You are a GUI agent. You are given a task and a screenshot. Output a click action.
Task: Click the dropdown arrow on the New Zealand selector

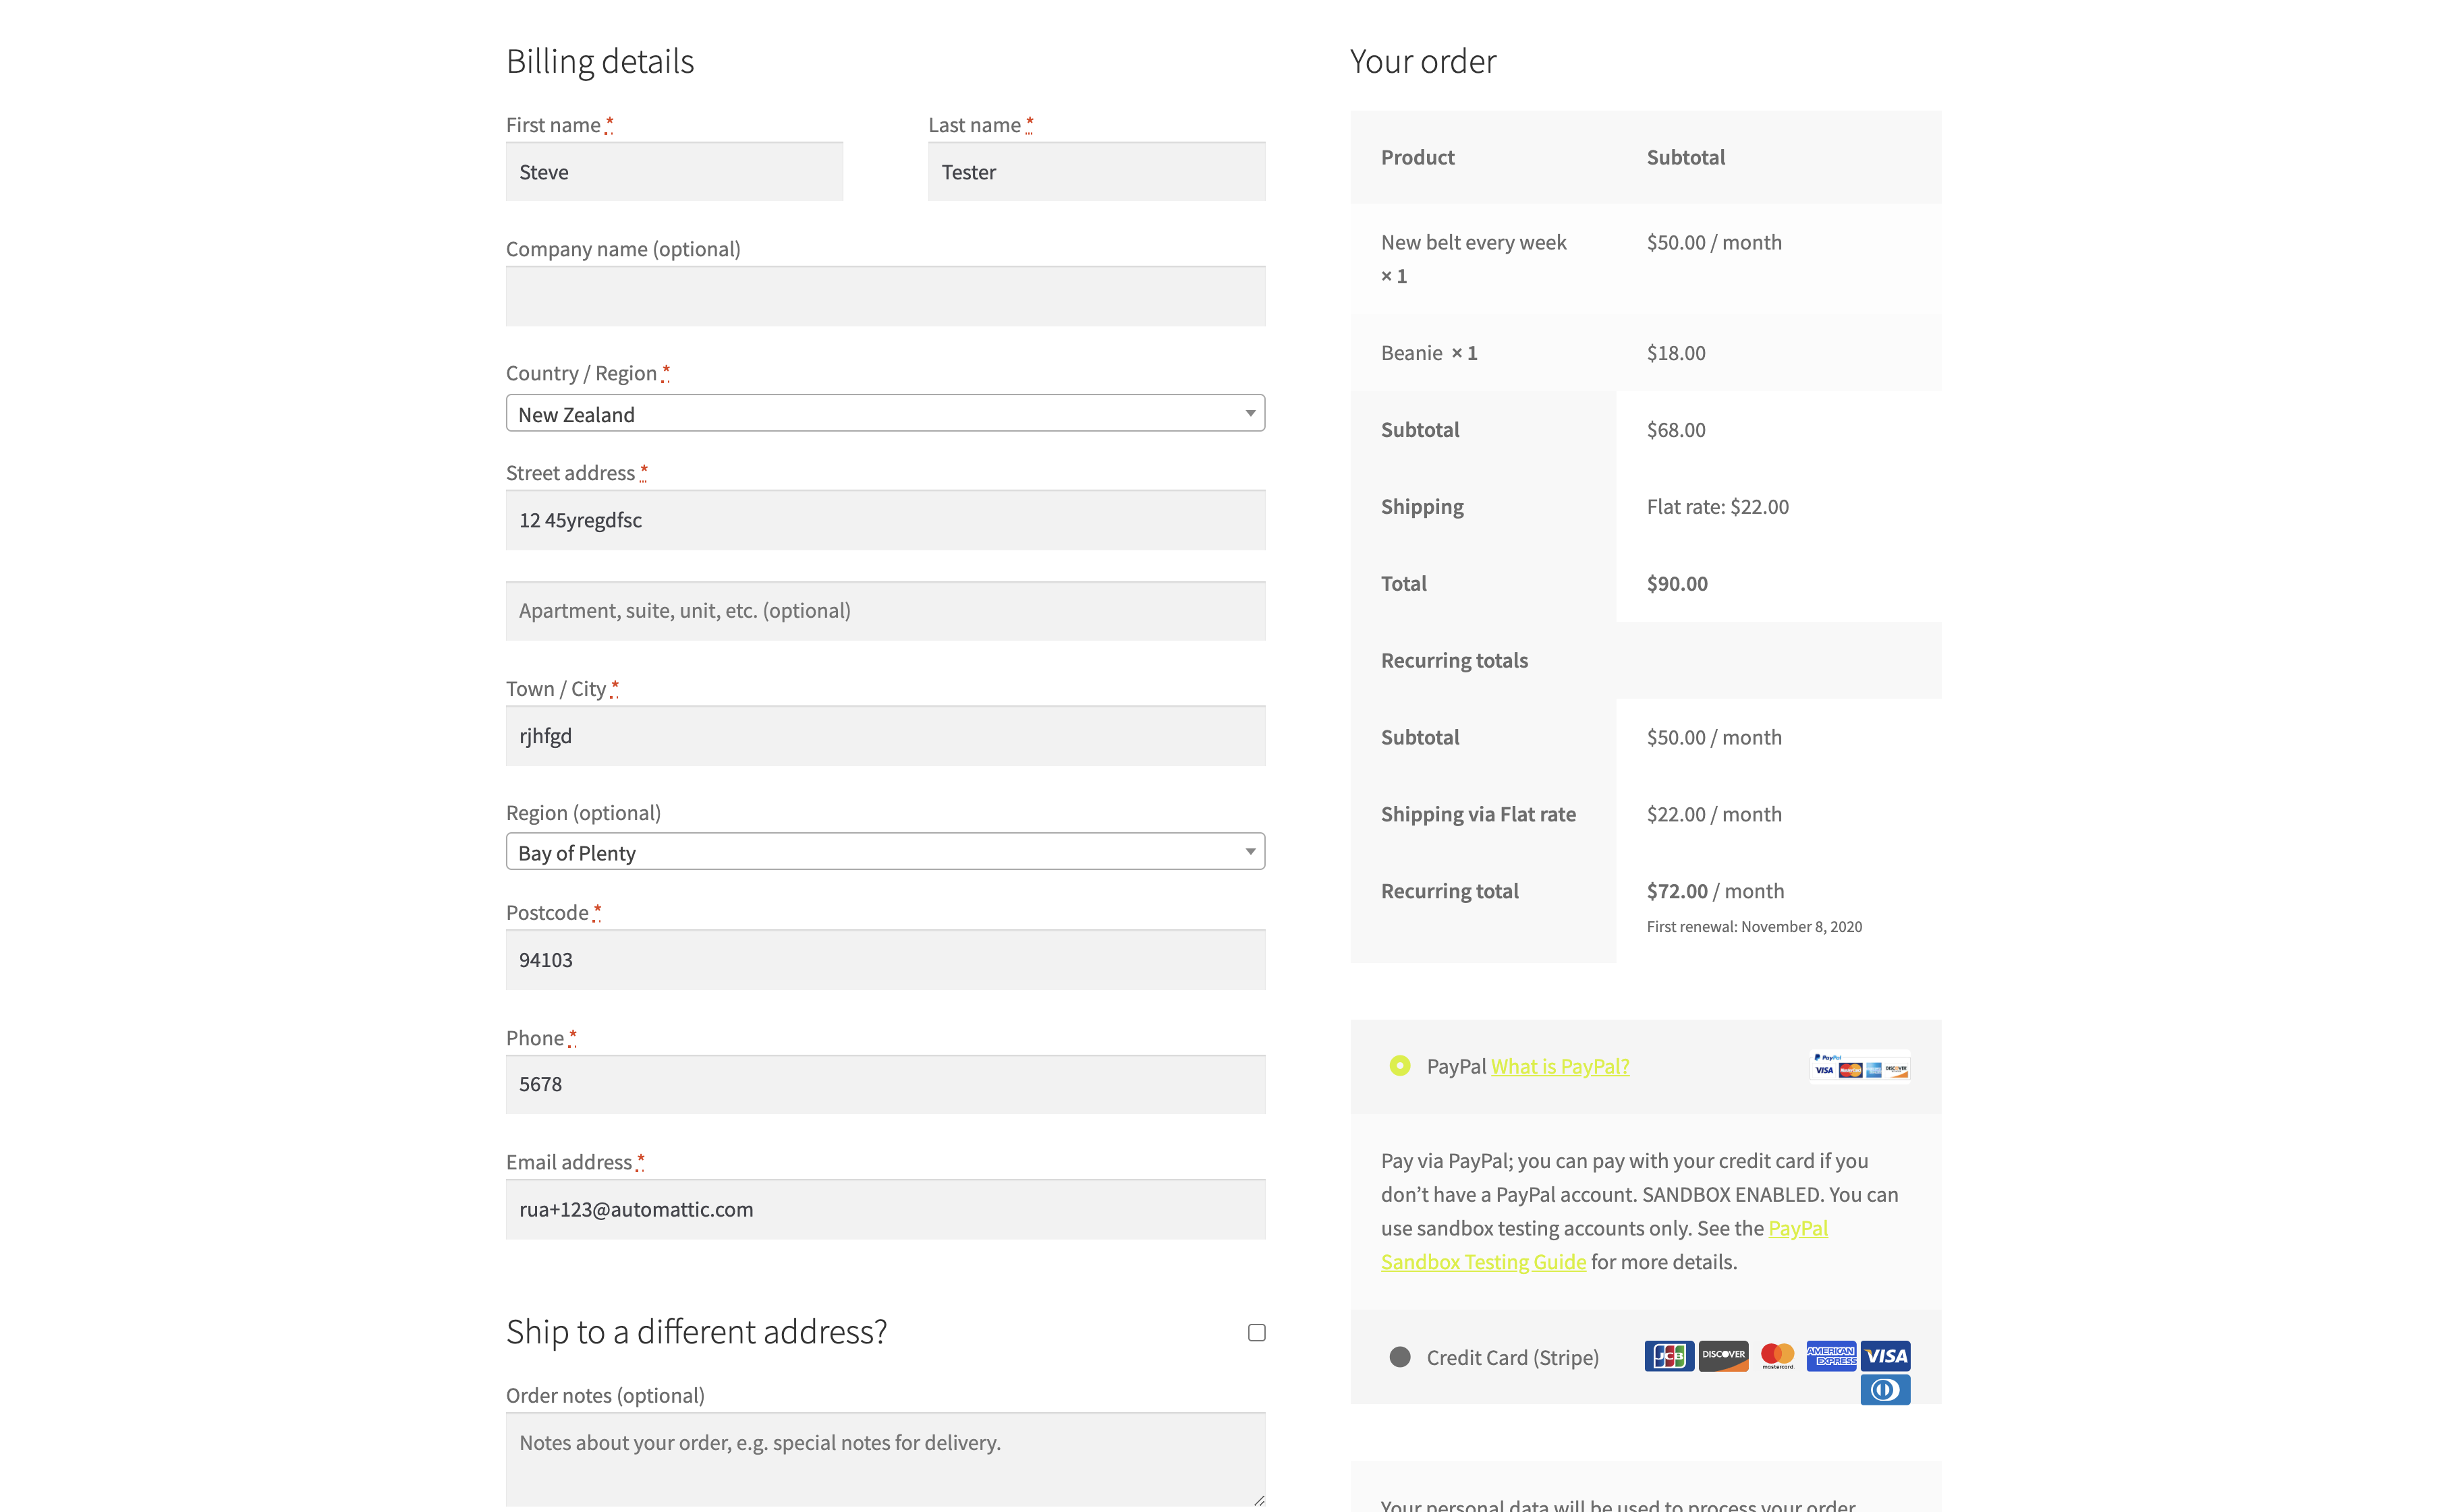pos(1248,413)
